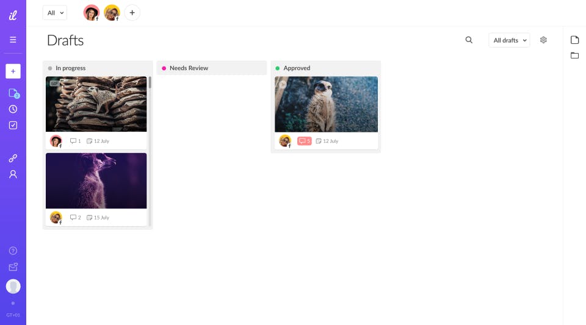
Task: Click the In progress column scrollbar
Action: pos(150,82)
